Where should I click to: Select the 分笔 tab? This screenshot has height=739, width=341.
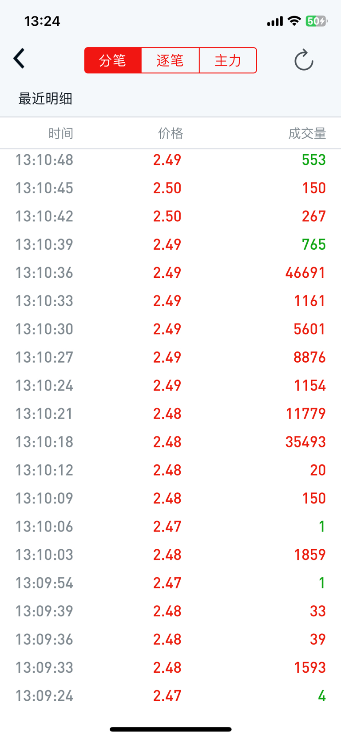[113, 60]
